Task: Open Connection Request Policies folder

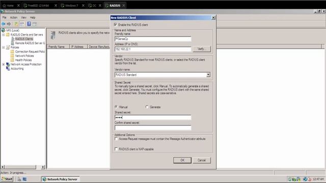Action: tap(30, 51)
